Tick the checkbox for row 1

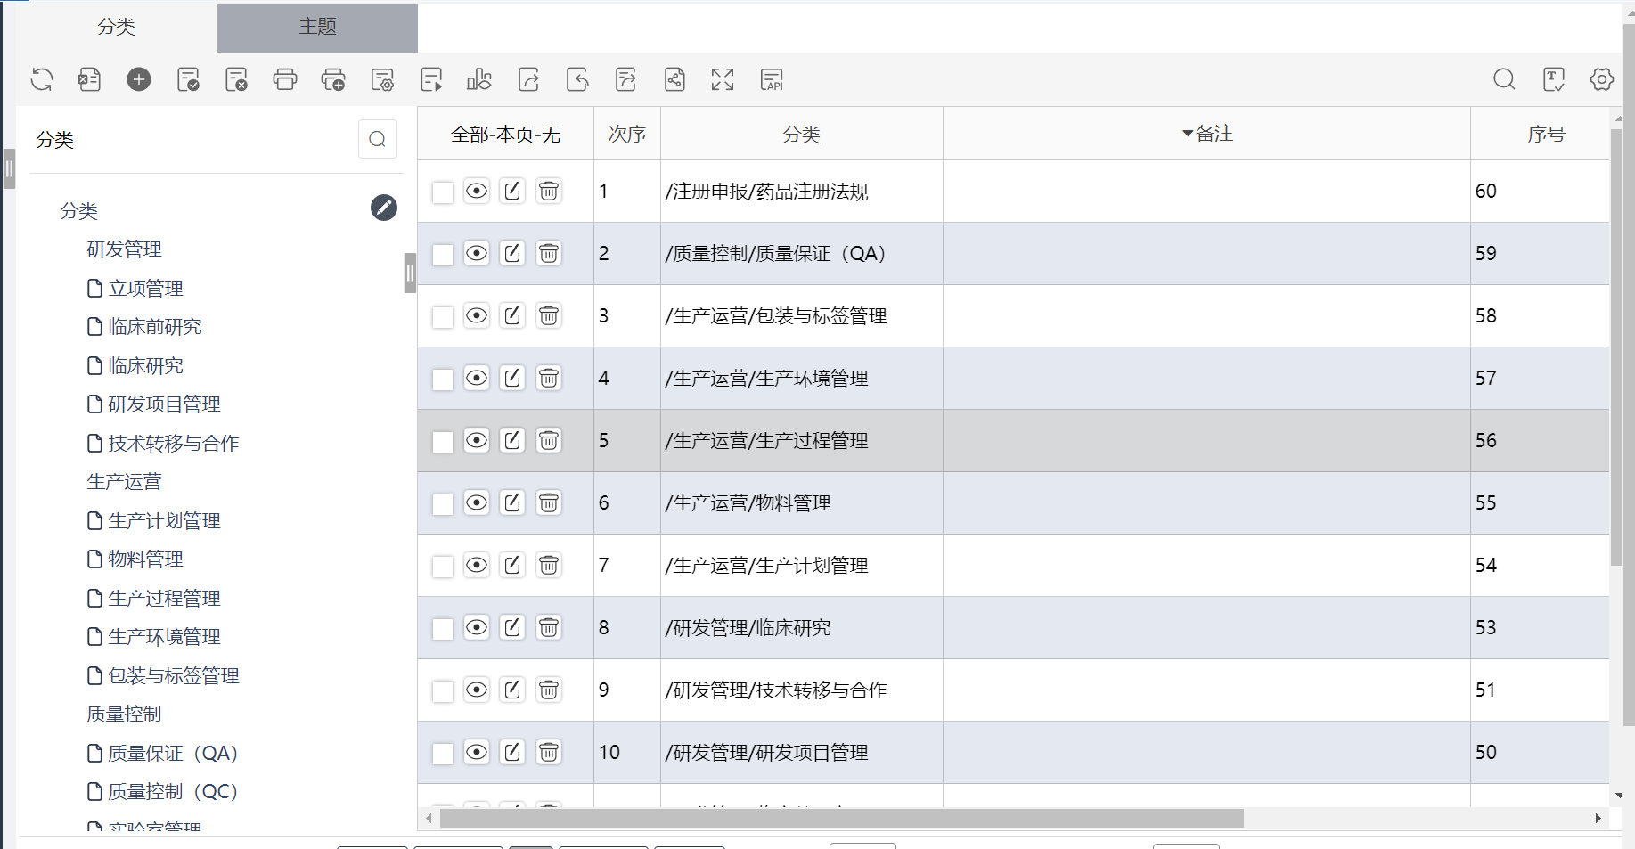click(443, 192)
